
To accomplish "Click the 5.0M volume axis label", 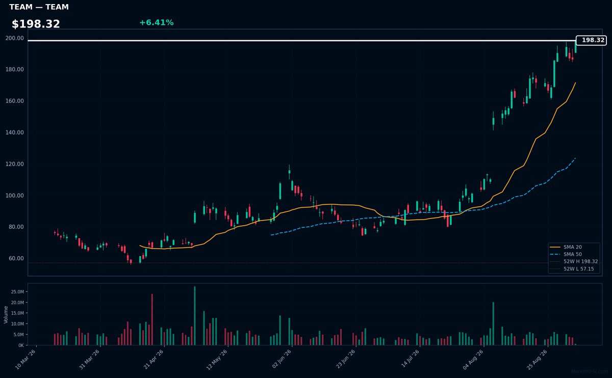I will click(x=18, y=335).
